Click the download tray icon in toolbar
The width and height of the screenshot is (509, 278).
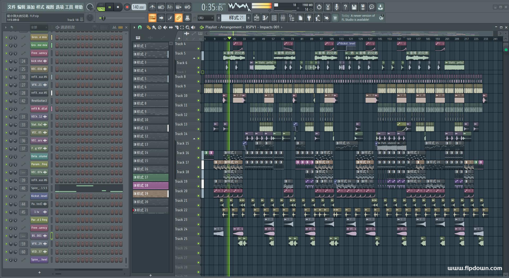click(380, 7)
